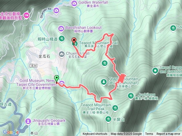Click the 北34 road shield label
Image resolution: width=182 pixels, height=136 pixels.
34,66
